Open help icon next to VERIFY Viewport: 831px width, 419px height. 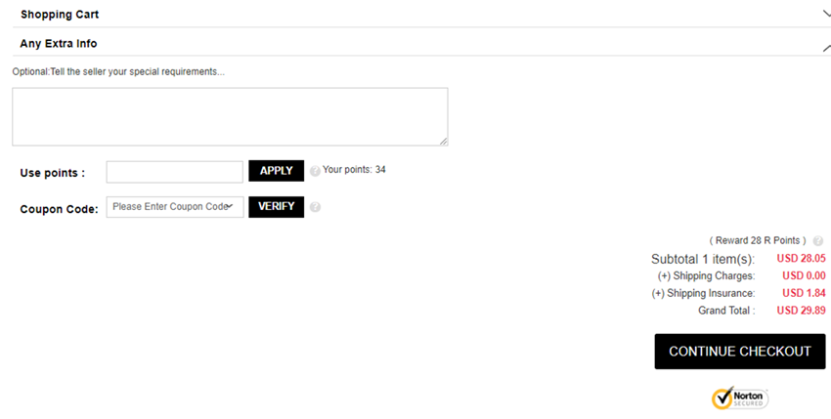pyautogui.click(x=315, y=207)
